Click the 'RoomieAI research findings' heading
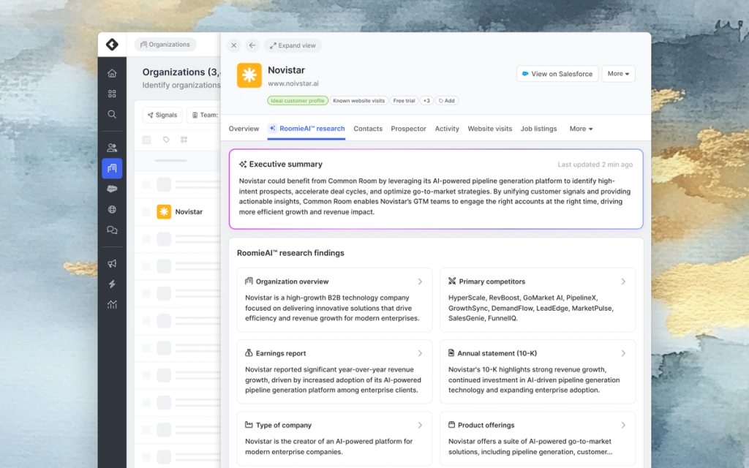 [x=290, y=253]
